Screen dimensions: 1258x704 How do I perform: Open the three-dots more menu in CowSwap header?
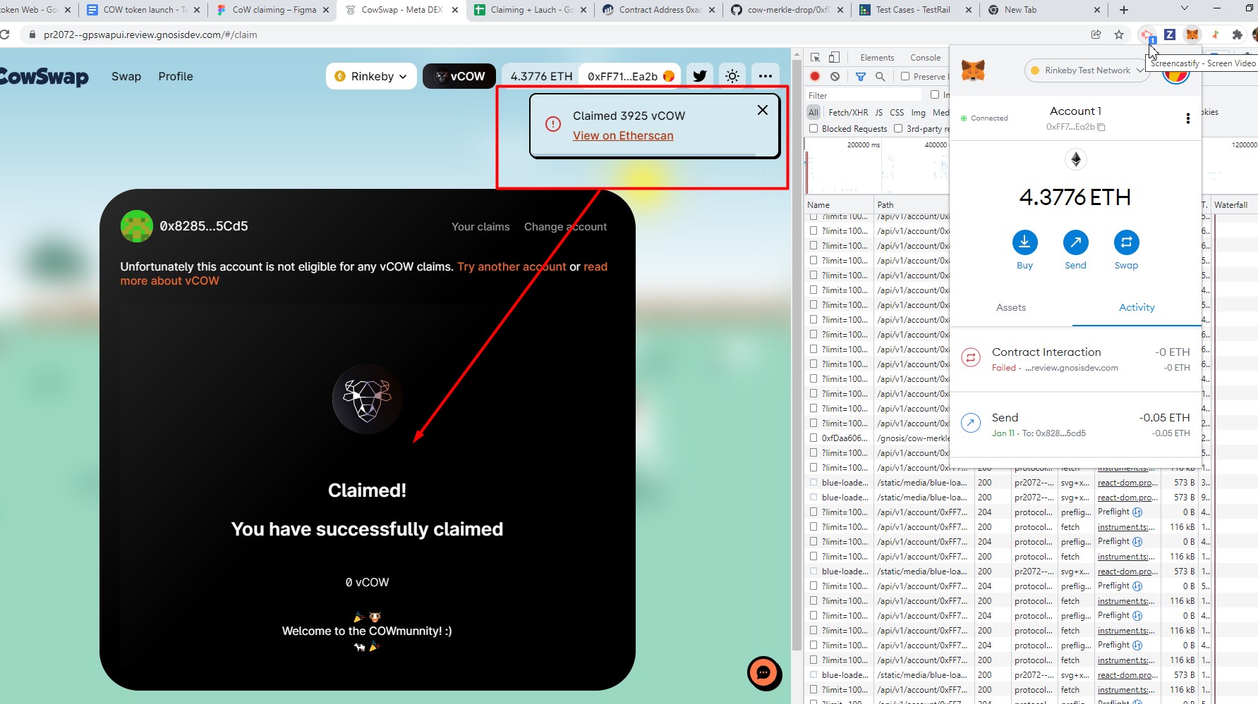[x=766, y=76]
